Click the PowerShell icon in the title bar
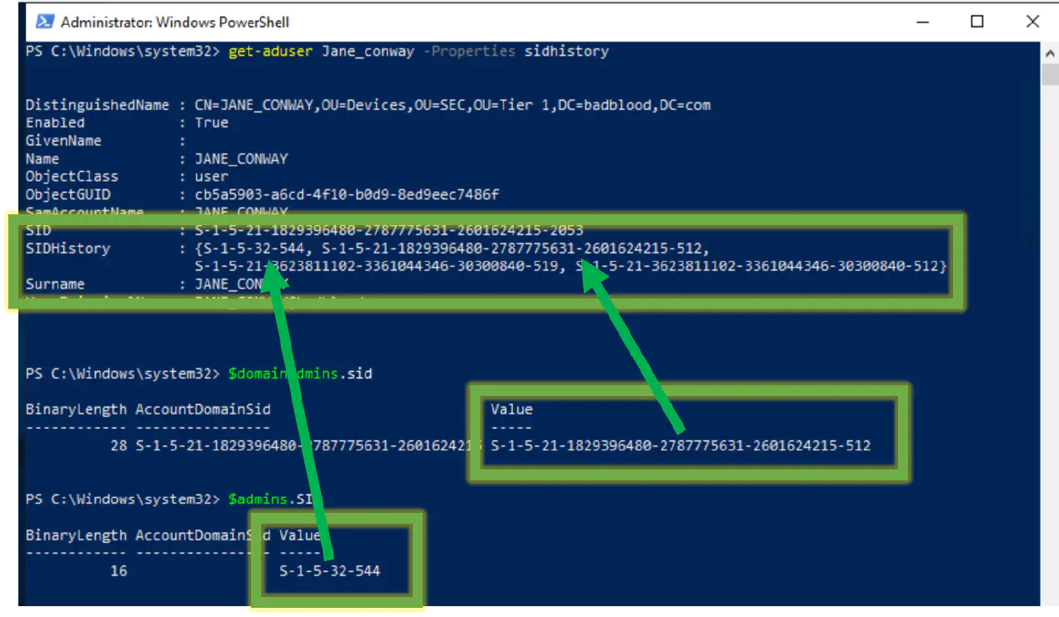 pos(44,22)
